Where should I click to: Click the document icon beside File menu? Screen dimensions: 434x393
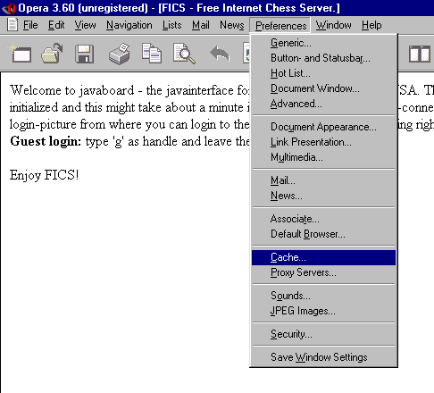point(13,25)
